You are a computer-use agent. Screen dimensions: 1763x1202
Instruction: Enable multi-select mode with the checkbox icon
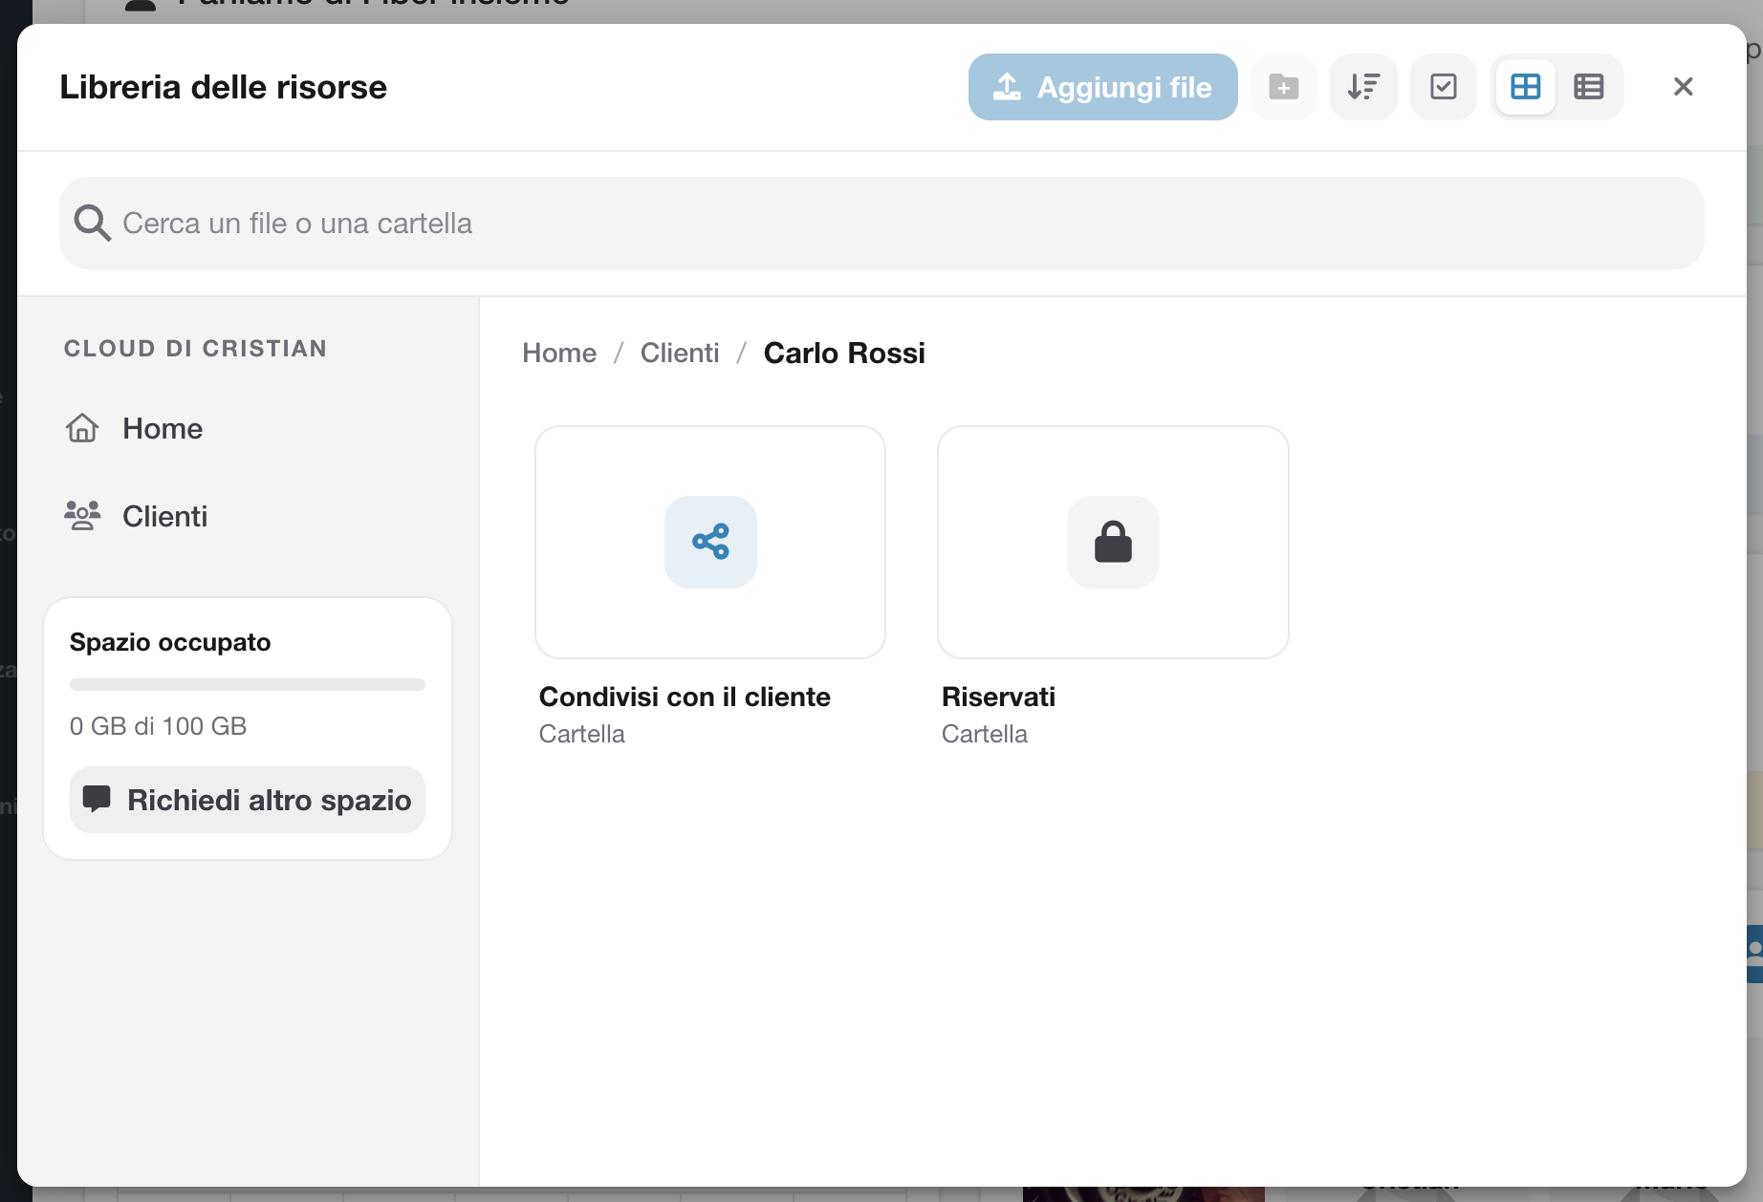coord(1444,87)
